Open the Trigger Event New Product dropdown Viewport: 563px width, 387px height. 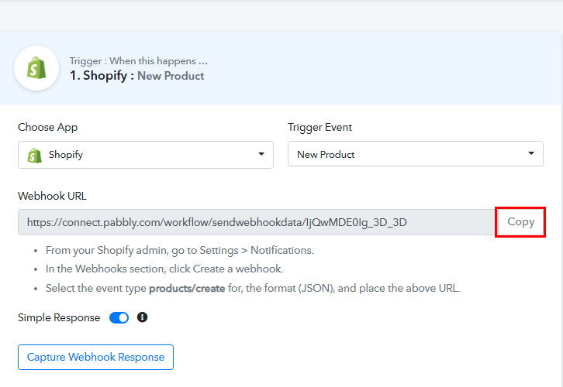416,154
